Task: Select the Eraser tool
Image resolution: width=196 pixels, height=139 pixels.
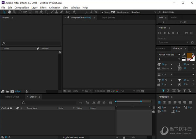Action: [62, 12]
